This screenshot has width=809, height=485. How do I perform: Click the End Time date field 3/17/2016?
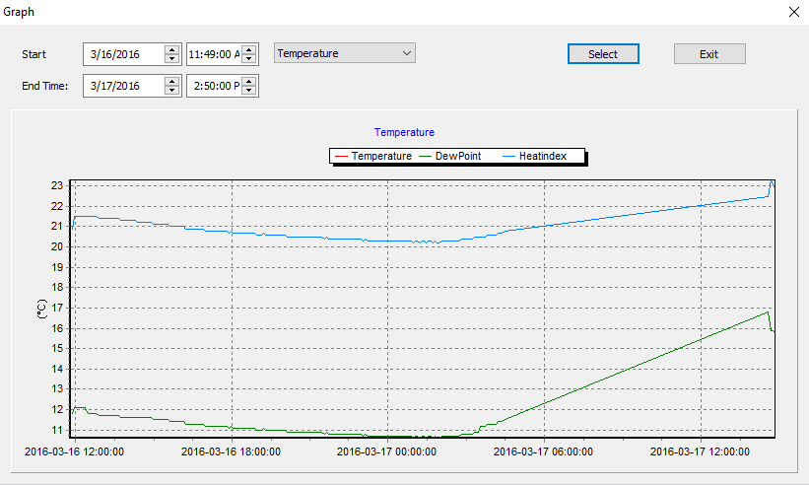123,87
